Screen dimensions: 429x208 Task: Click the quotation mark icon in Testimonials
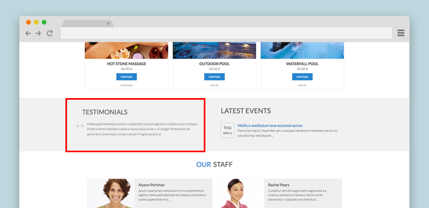point(80,125)
